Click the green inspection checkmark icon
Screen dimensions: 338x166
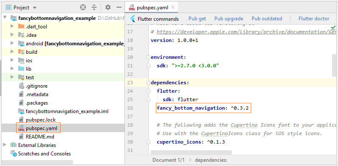[333, 28]
